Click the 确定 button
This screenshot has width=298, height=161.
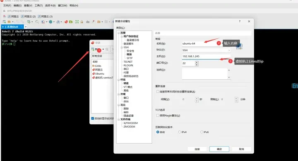[x=219, y=149]
